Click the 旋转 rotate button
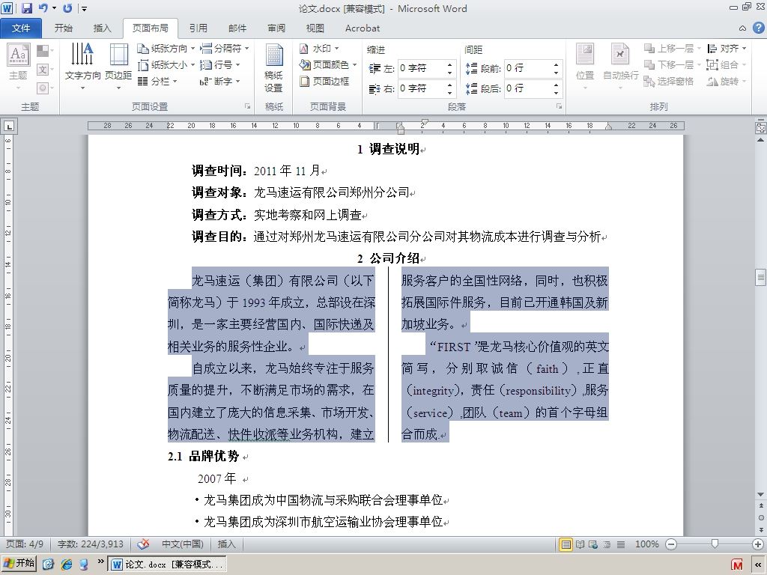 [727, 81]
